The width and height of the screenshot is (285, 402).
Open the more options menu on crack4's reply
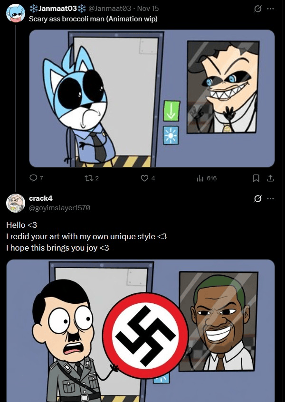[x=271, y=198]
